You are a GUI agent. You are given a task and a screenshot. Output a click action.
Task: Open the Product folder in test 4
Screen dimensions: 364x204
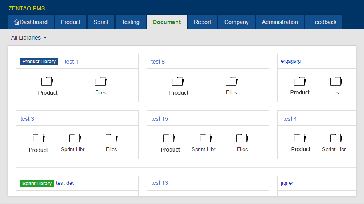tap(300, 143)
